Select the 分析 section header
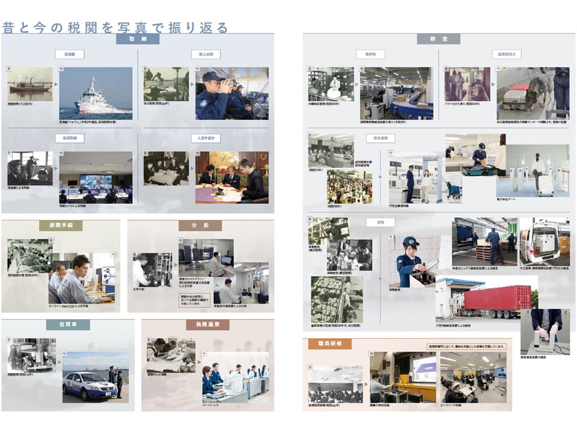Screen dimensions: 577x432 200,226
